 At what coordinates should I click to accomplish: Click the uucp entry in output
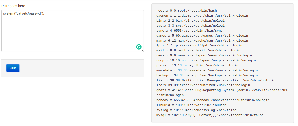[206, 60]
